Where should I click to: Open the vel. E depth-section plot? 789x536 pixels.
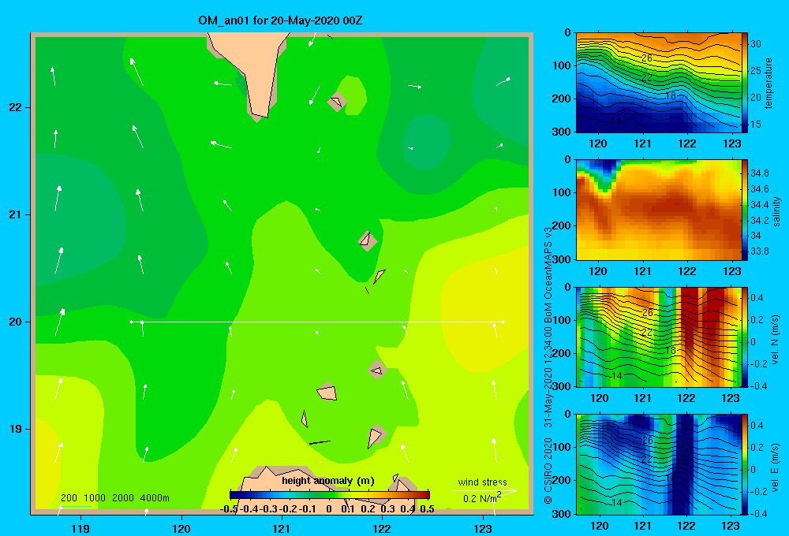point(659,464)
